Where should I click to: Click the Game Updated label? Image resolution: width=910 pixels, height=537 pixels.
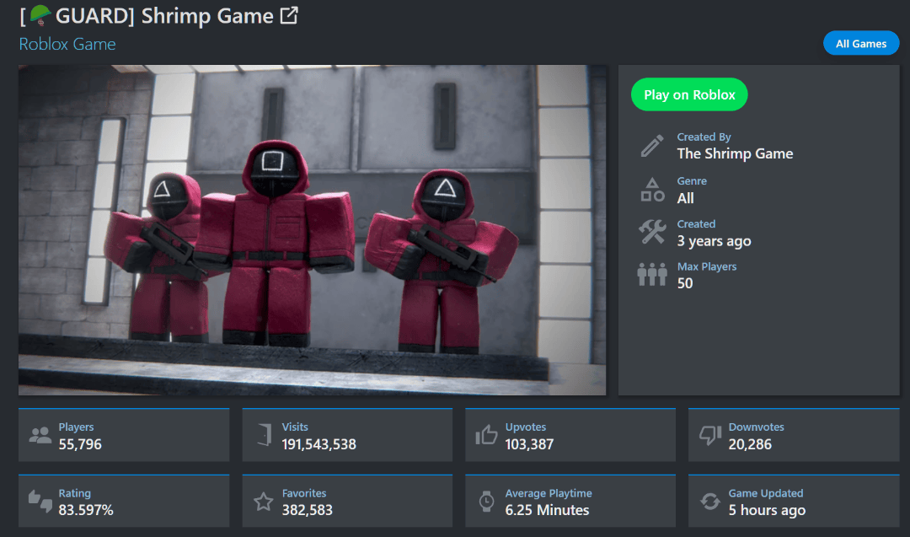(765, 493)
